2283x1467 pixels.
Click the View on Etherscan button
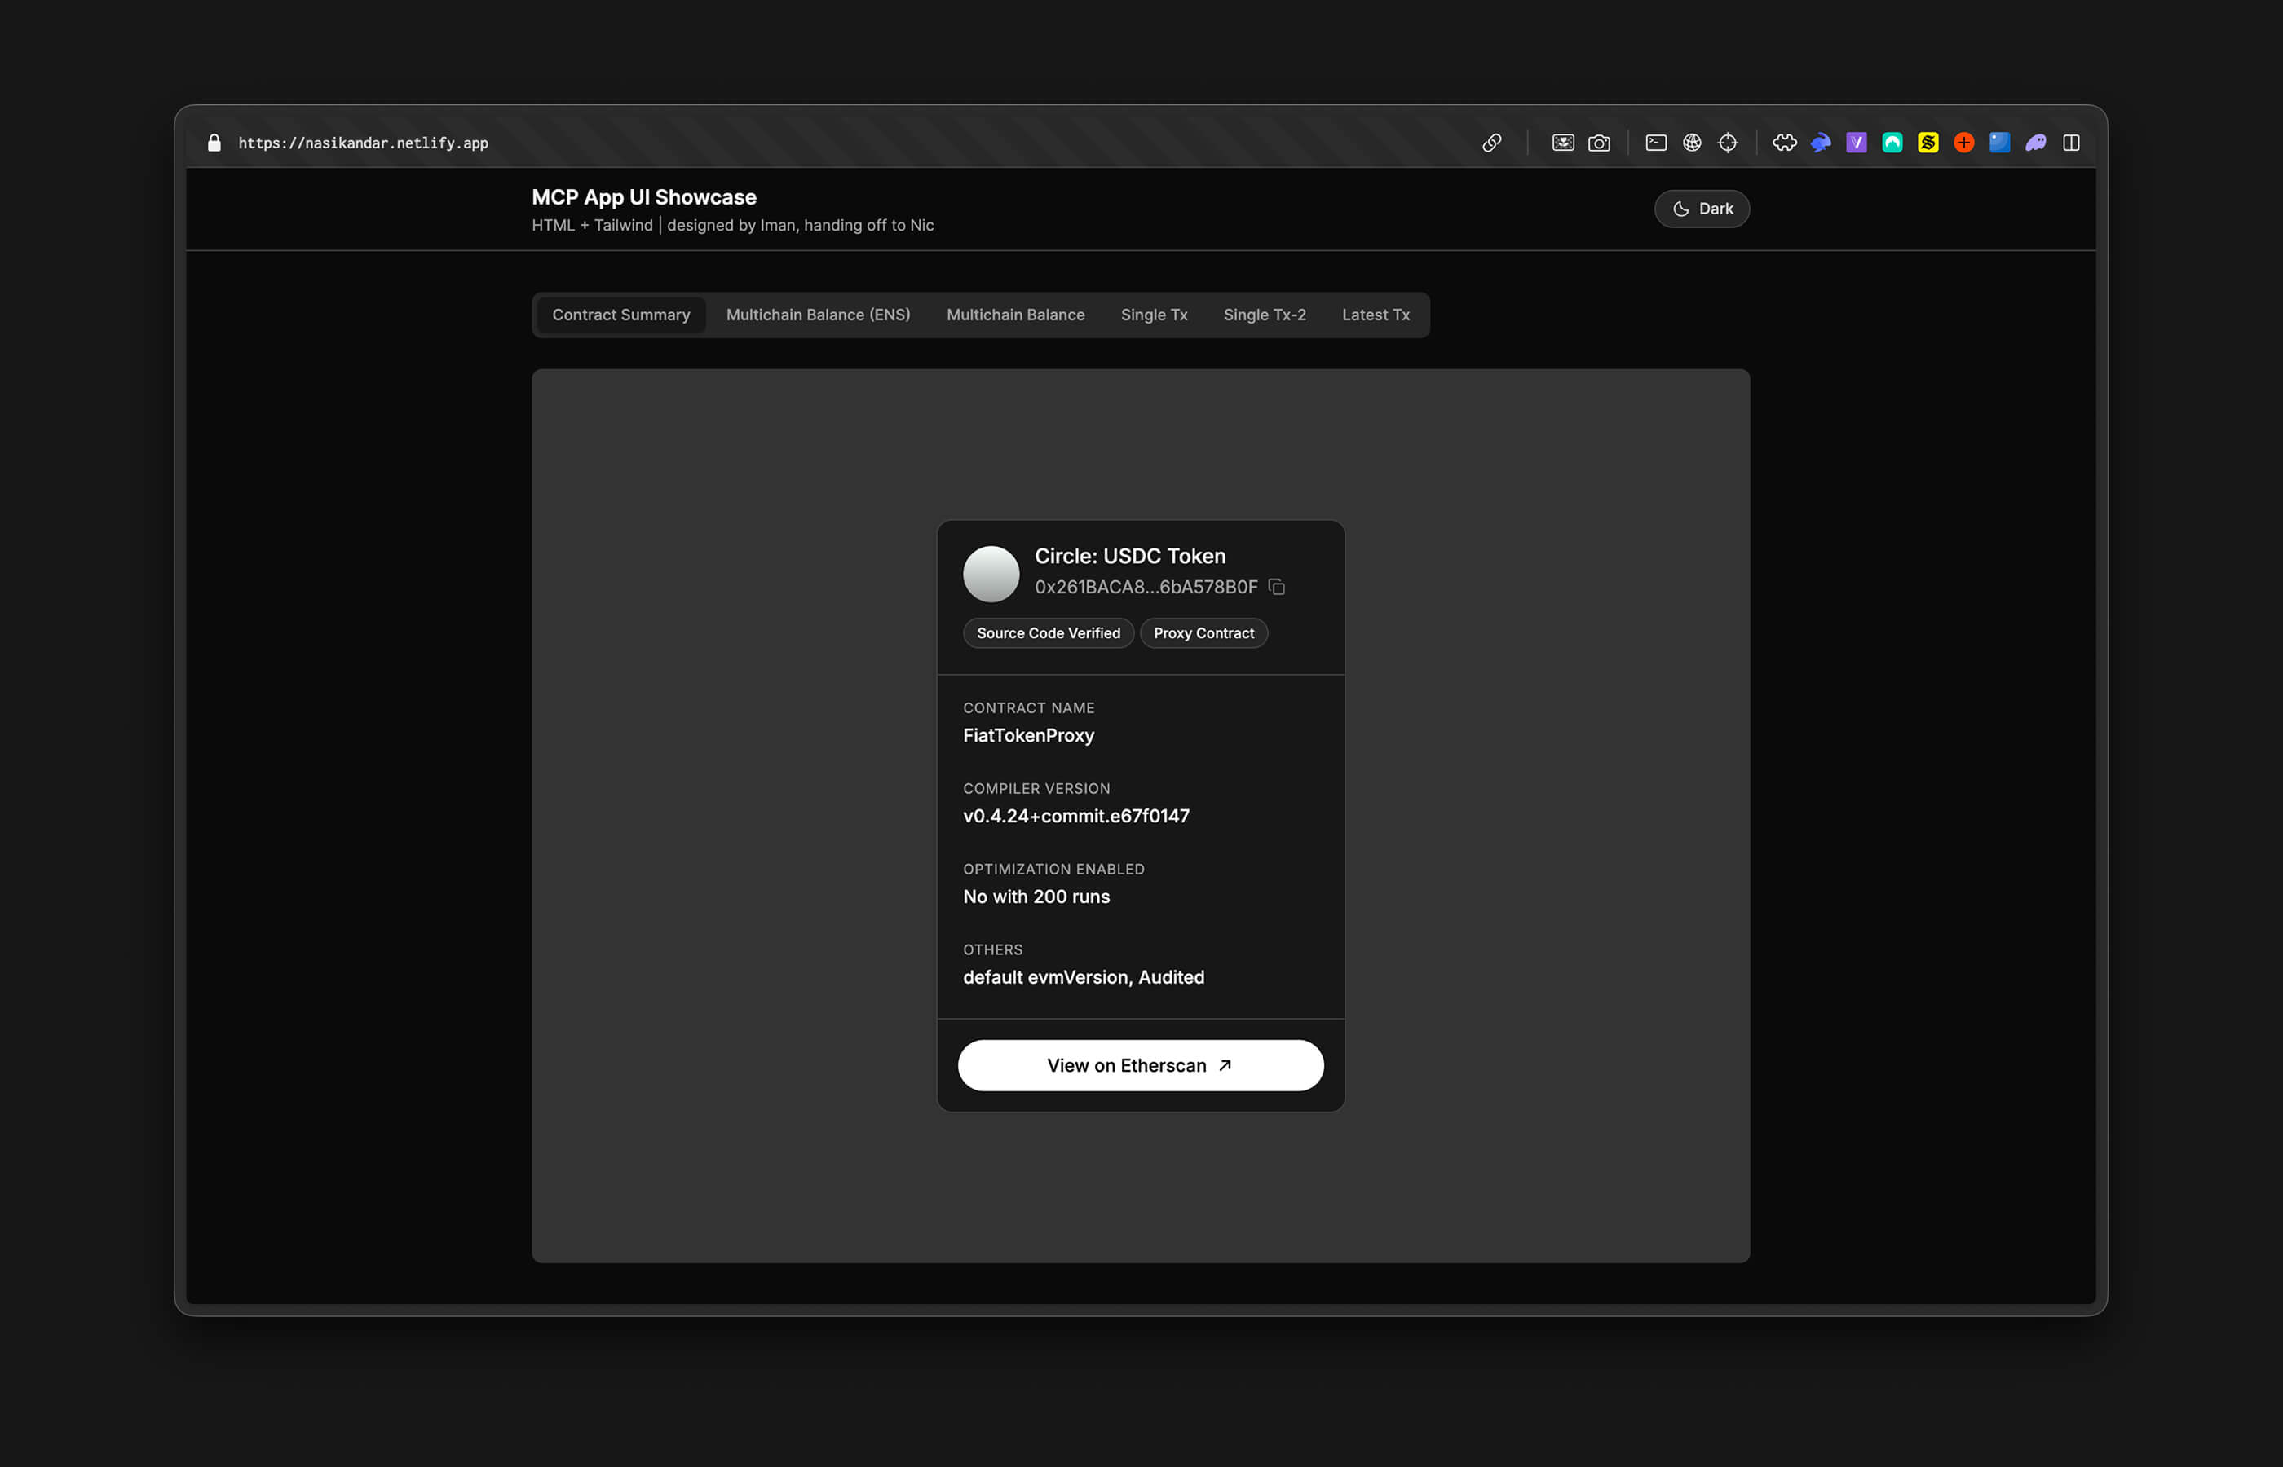(1141, 1065)
